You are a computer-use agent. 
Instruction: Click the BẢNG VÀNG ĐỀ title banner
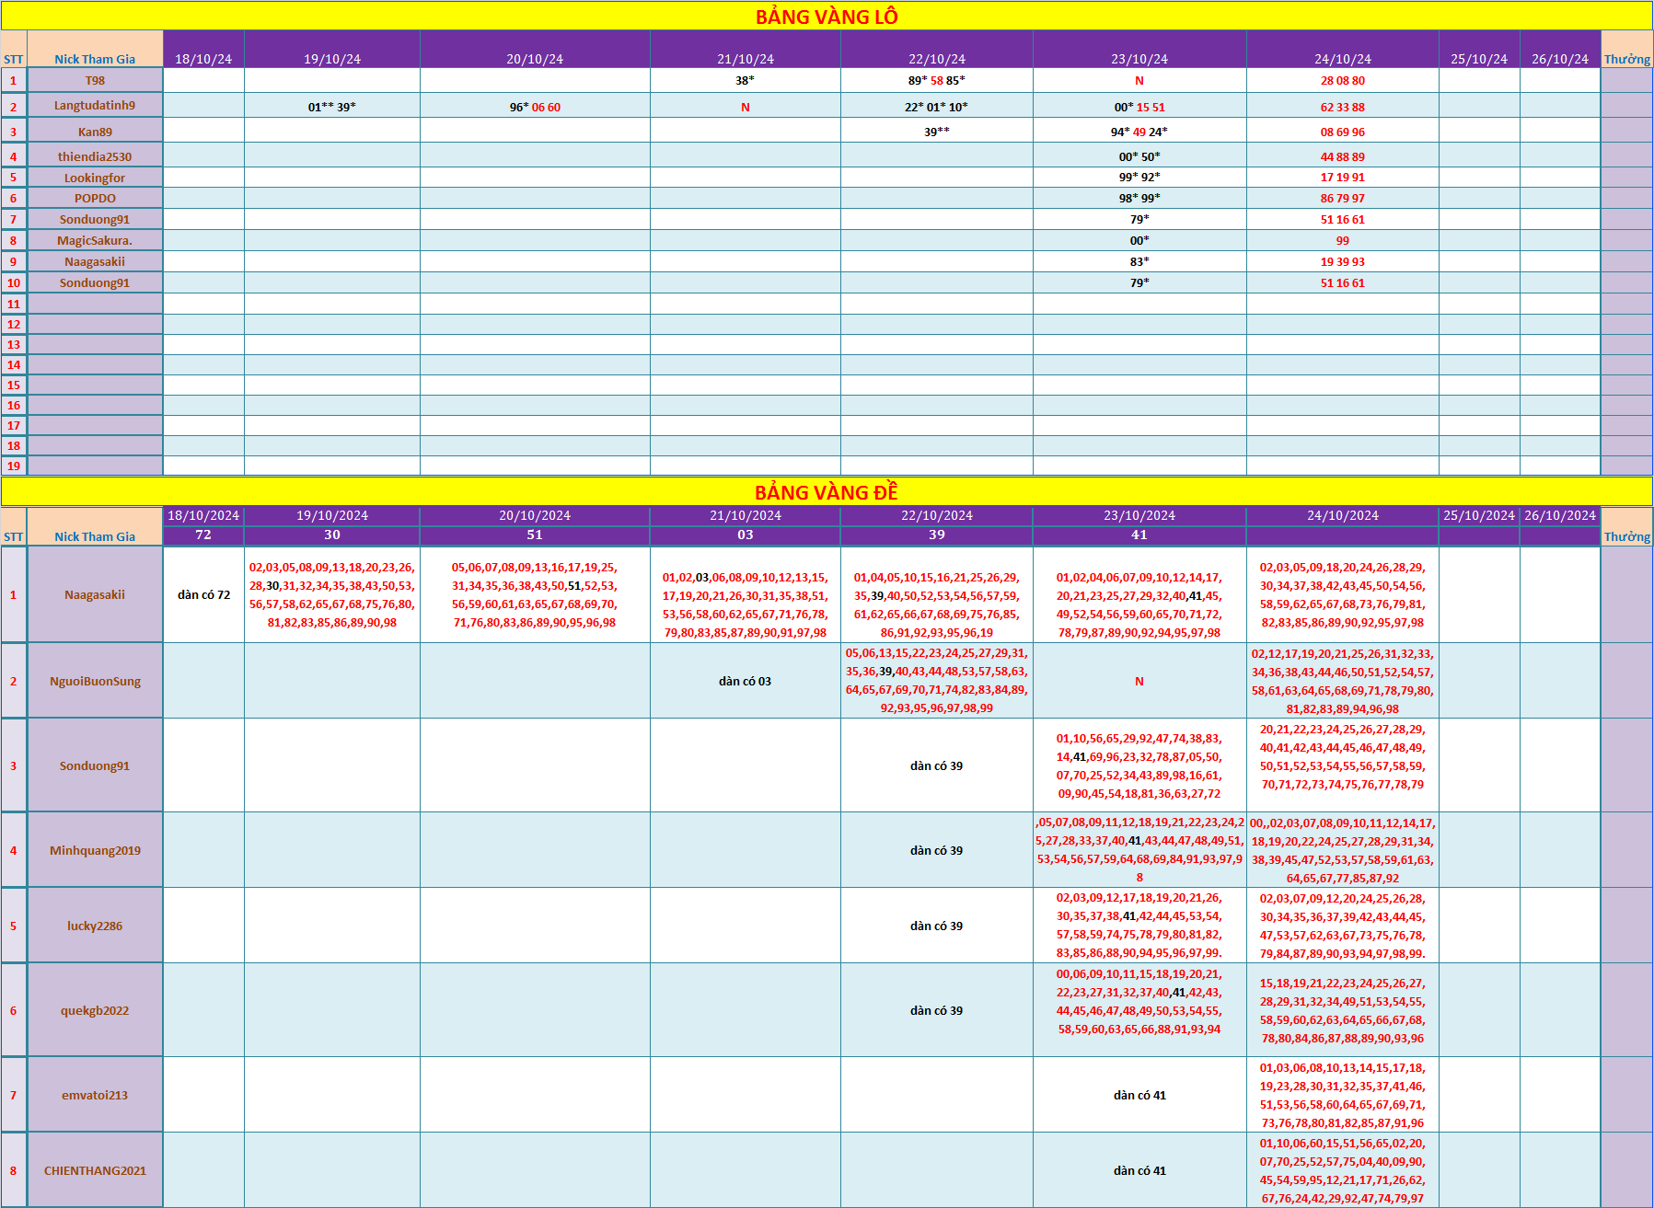pyautogui.click(x=826, y=492)
